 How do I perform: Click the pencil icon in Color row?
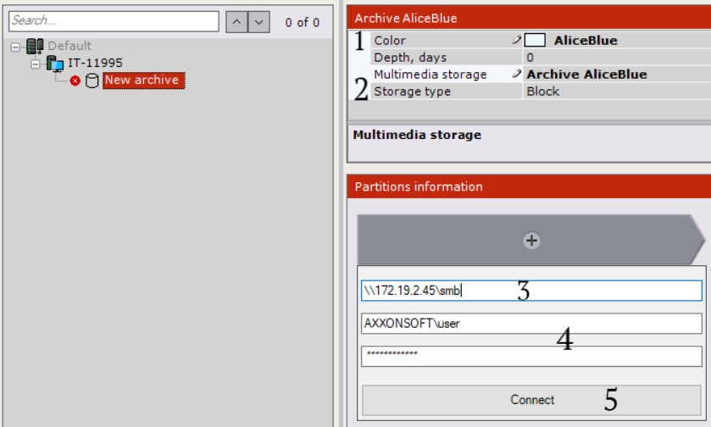point(516,41)
